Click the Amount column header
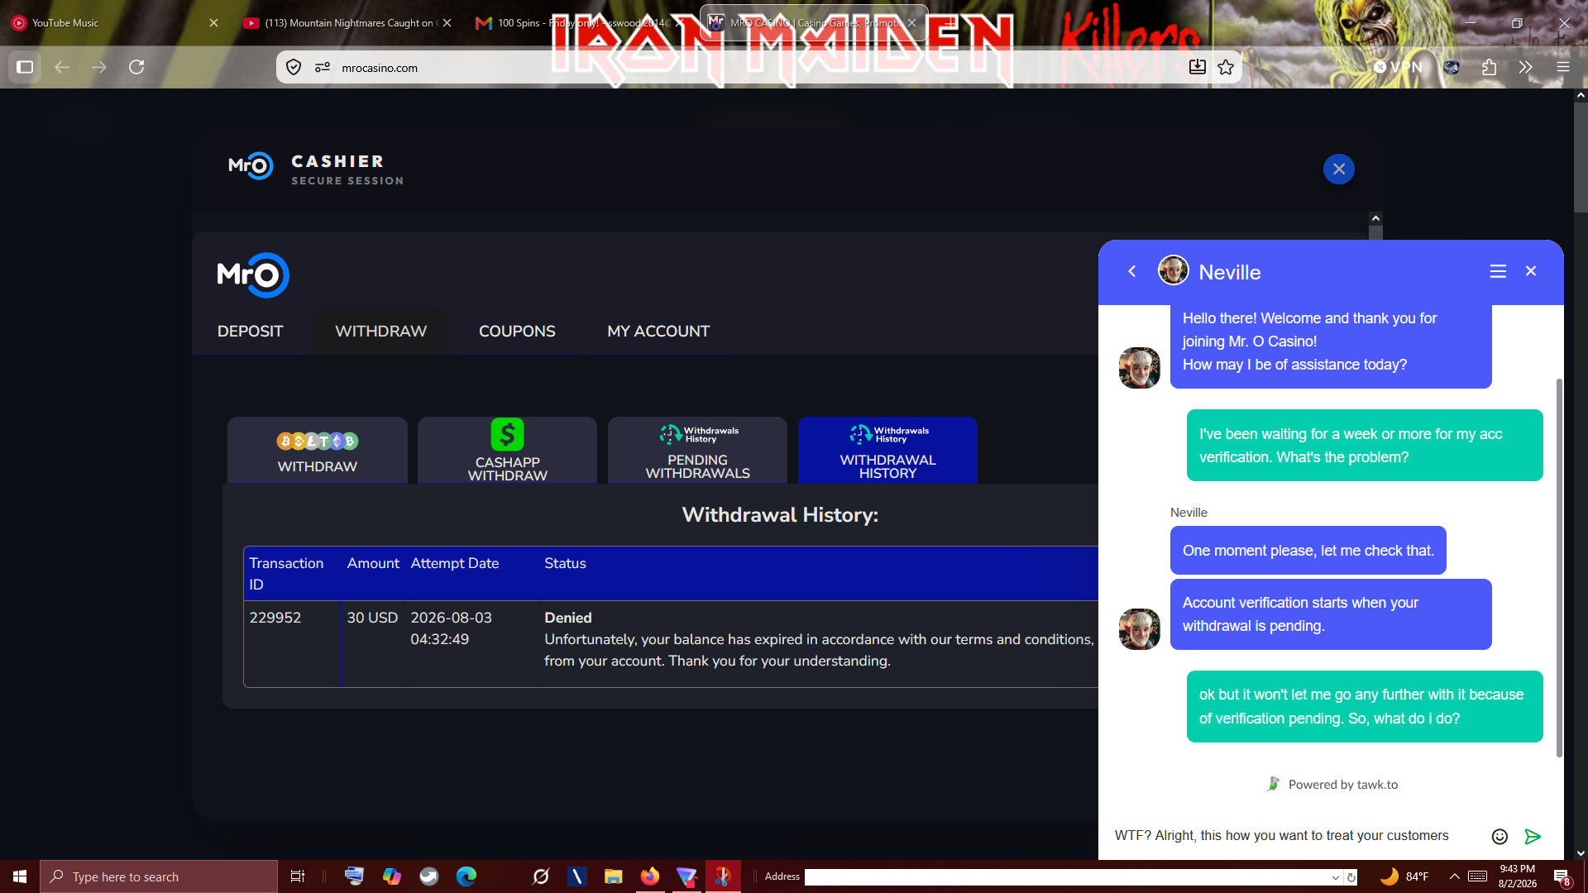 (373, 563)
